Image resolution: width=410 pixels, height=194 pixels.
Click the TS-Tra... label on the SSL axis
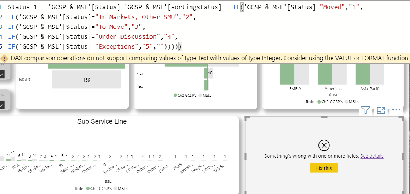[24, 168]
